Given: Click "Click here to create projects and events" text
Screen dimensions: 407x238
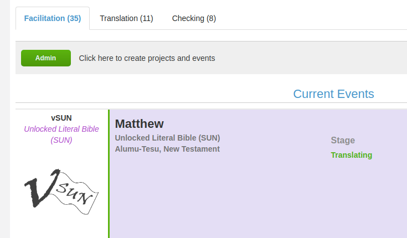Looking at the screenshot, I should click(x=147, y=58).
